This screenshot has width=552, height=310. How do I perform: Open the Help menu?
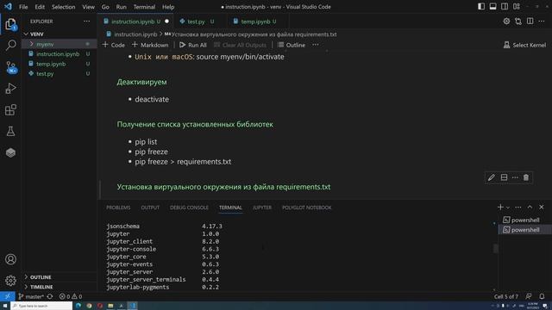(x=168, y=7)
